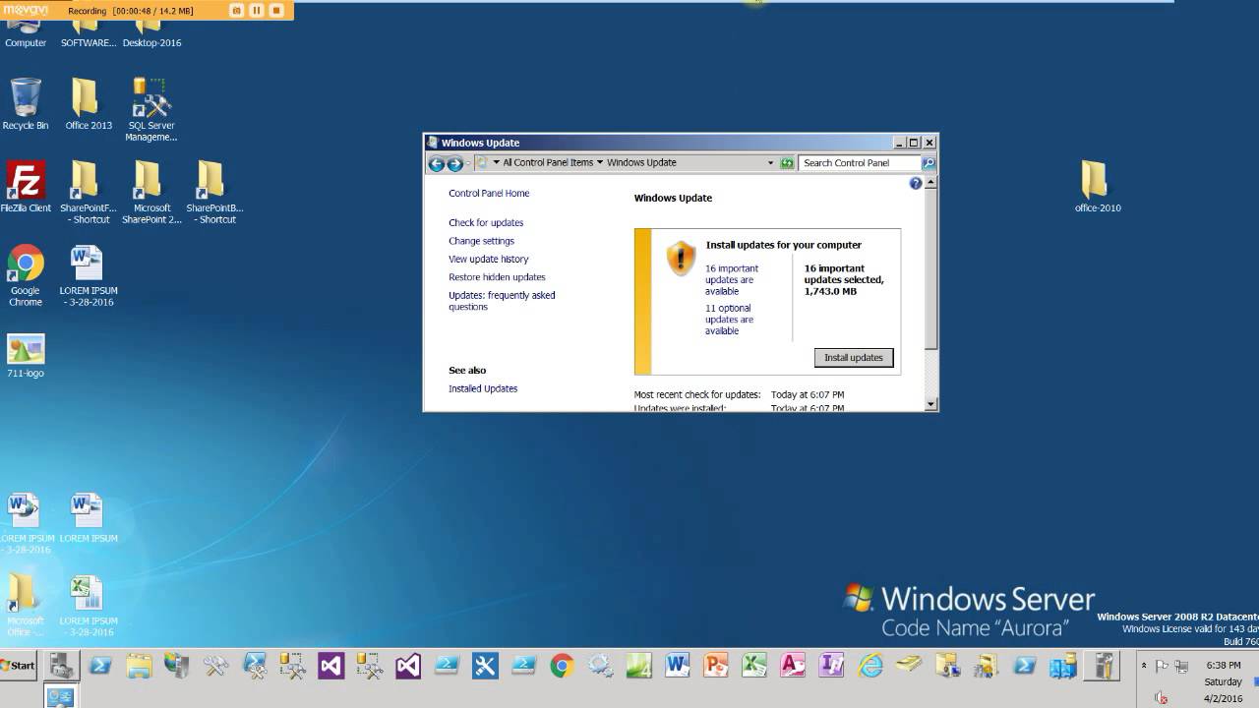Viewport: 1259px width, 708px height.
Task: Open Excel from taskbar
Action: (754, 666)
